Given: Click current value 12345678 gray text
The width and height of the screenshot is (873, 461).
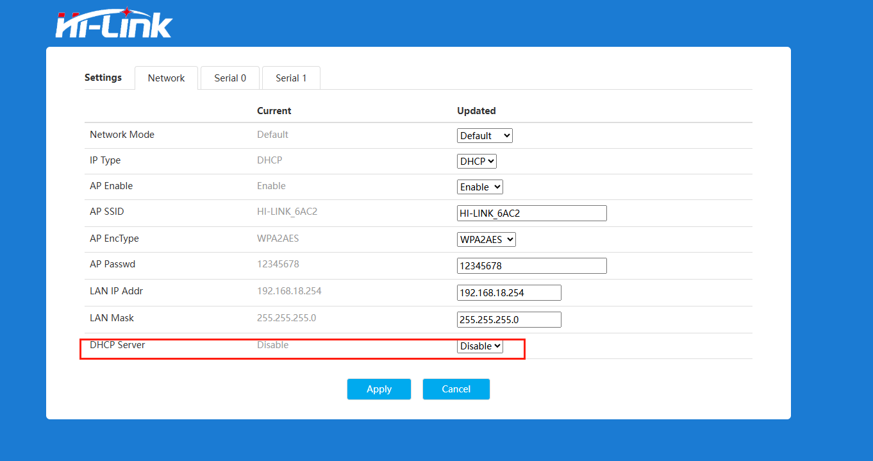Looking at the screenshot, I should click(278, 264).
